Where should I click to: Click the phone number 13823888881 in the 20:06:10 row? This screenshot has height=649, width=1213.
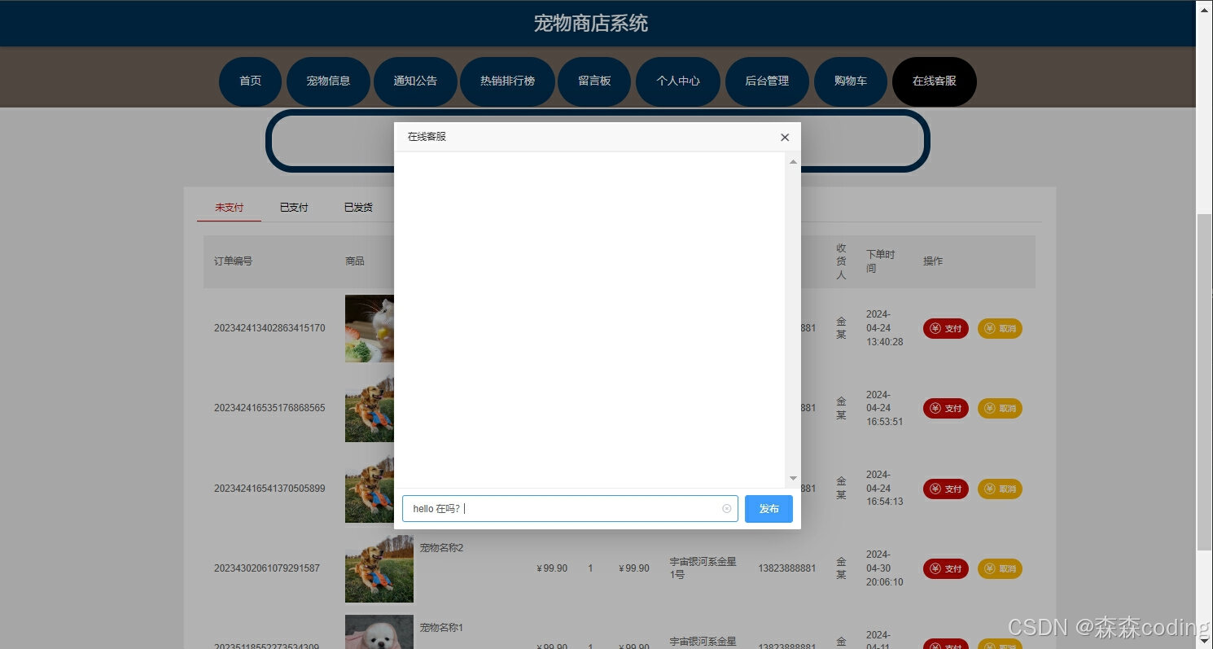point(786,568)
